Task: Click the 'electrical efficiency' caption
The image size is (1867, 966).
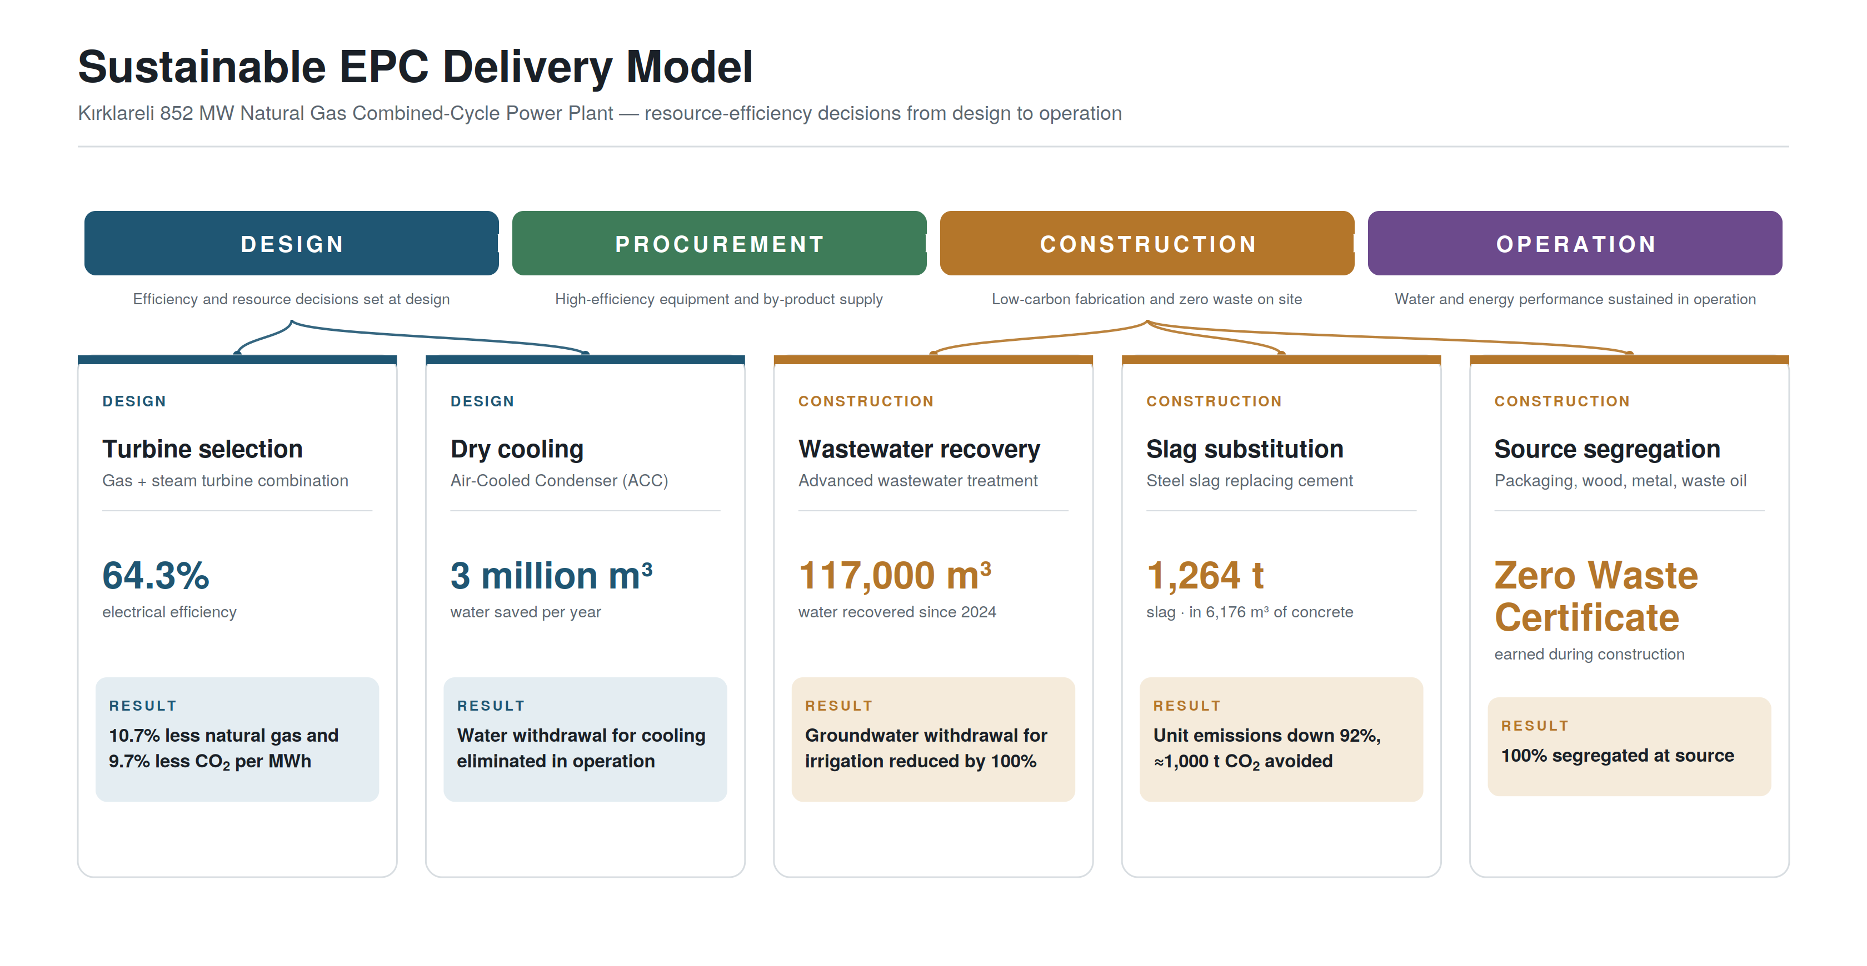Action: click(169, 612)
